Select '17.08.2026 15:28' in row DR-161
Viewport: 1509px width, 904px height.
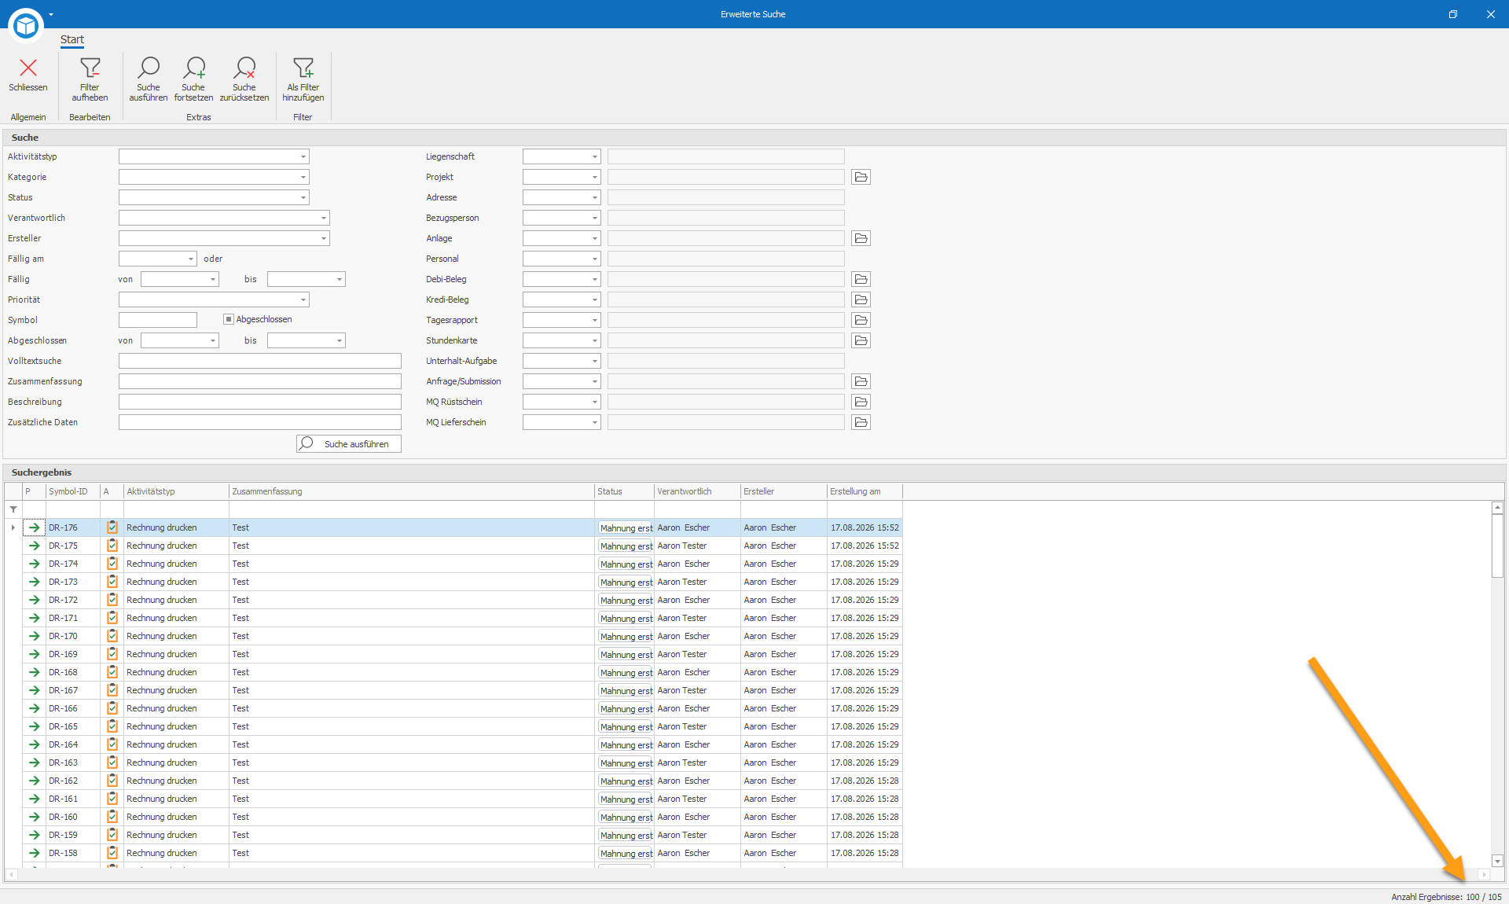[865, 799]
